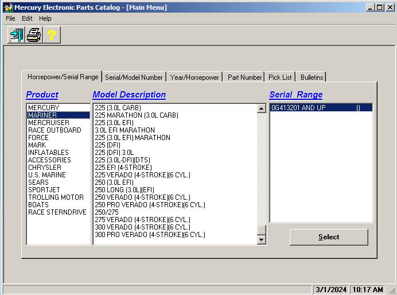Open the File menu
The width and height of the screenshot is (397, 295).
pyautogui.click(x=10, y=18)
